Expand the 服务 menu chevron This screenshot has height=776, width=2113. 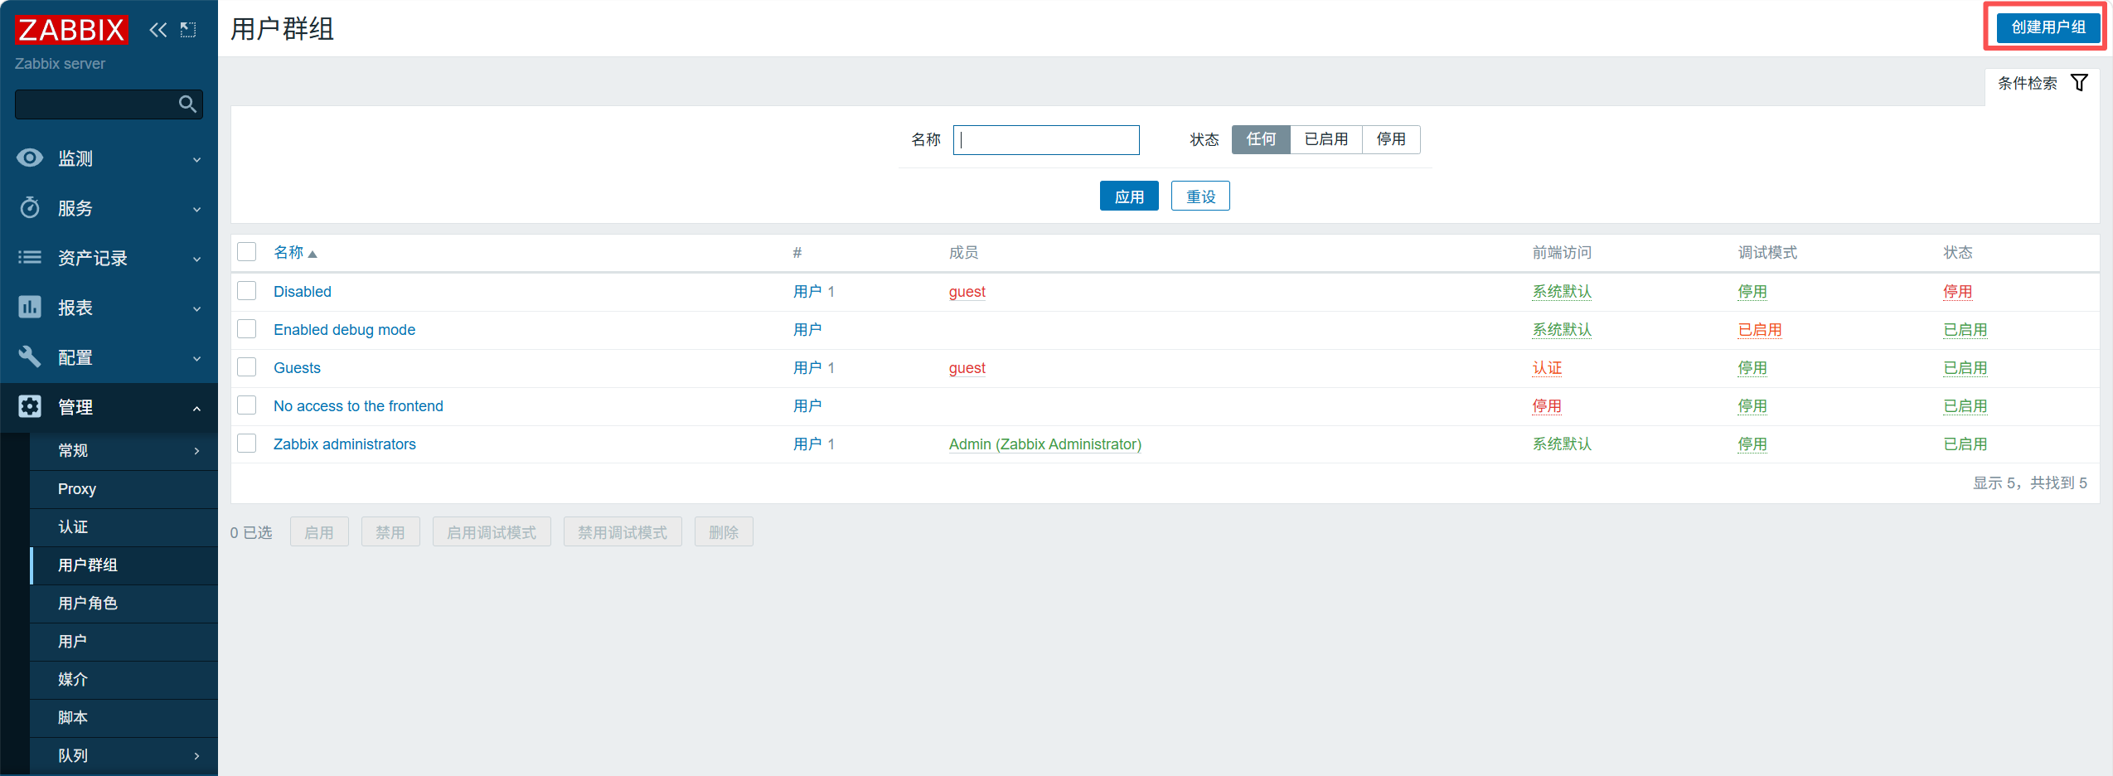pos(197,209)
